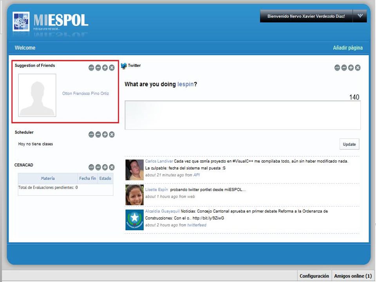Open options for the Twitter portlet
Image resolution: width=376 pixels, height=282 pixels.
[x=337, y=68]
